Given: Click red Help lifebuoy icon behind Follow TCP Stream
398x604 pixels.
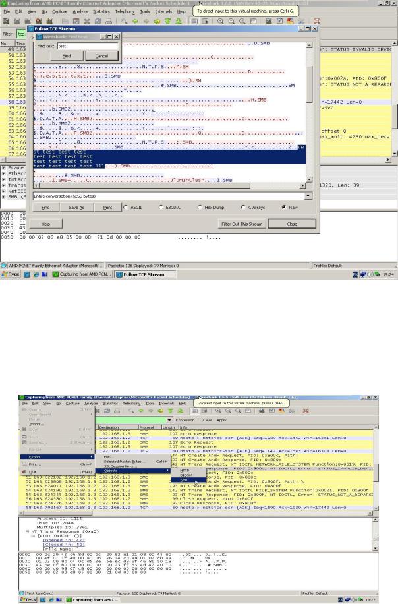Looking at the screenshot, I should (x=316, y=21).
